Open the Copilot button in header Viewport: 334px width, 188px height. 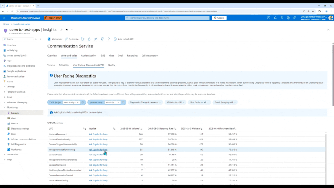219,18
